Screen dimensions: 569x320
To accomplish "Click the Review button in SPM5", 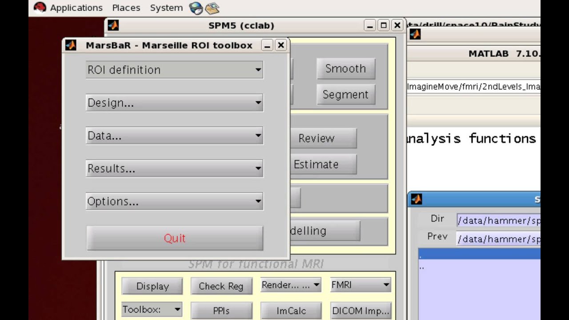I will coord(323,138).
